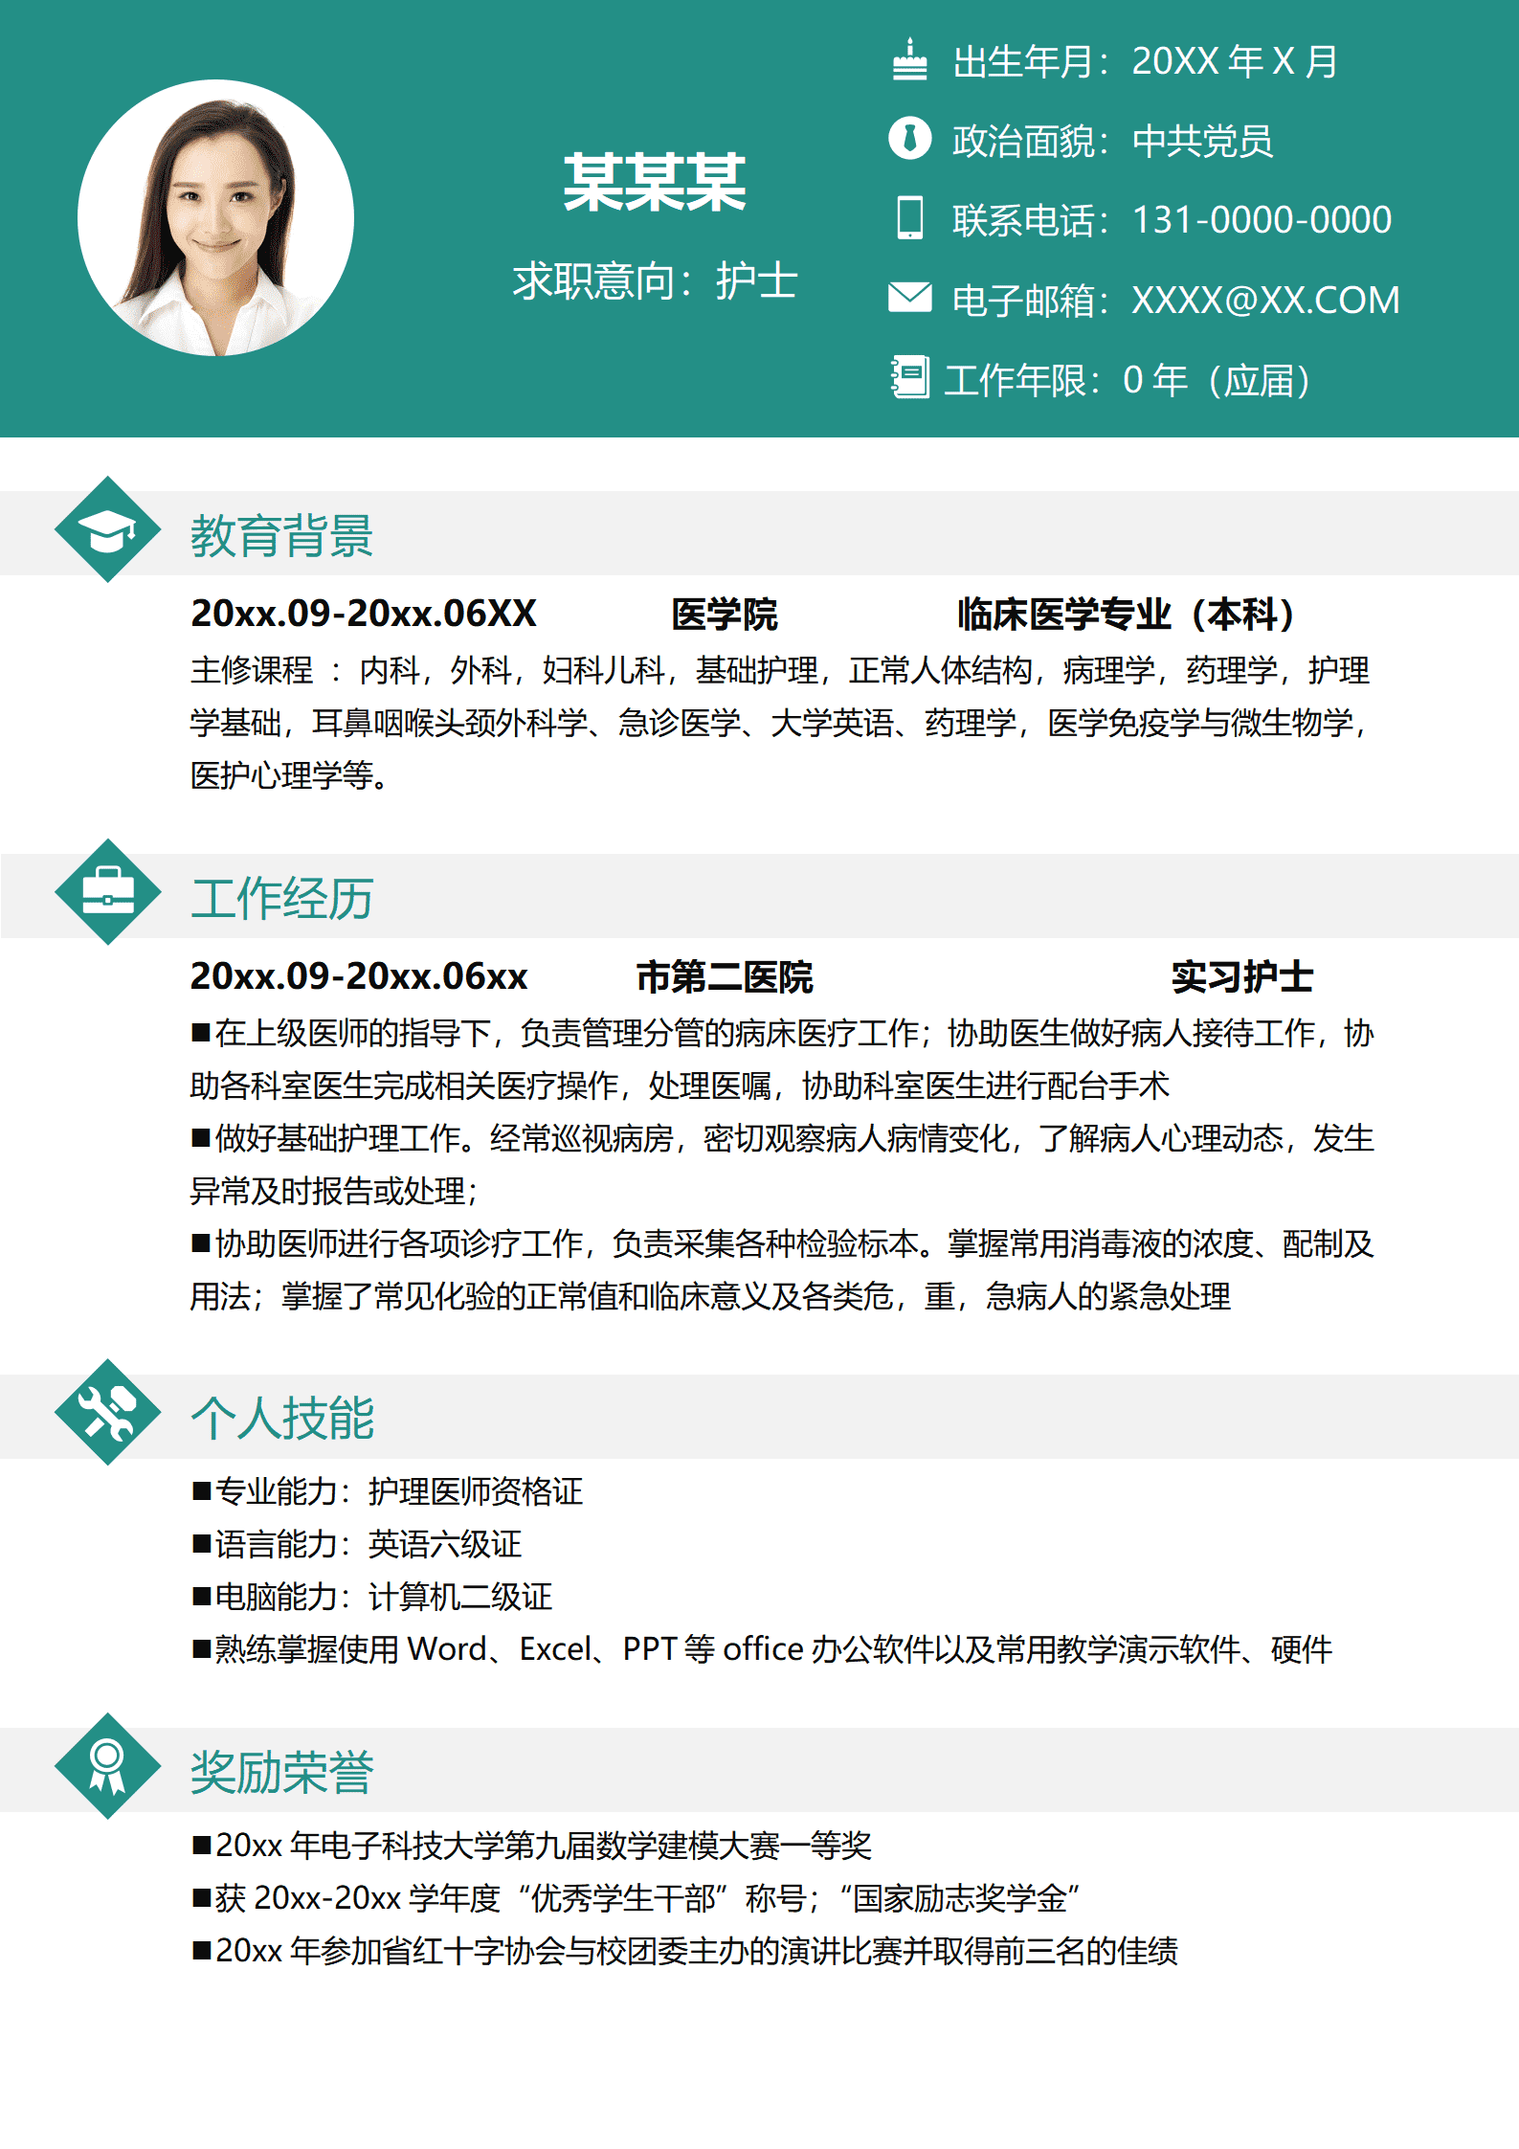Click the 医学院 school name
The height and width of the screenshot is (2149, 1519).
click(x=725, y=615)
